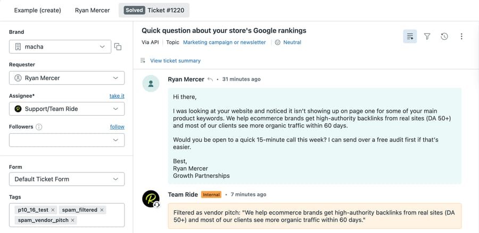Image resolution: width=479 pixels, height=233 pixels.
Task: Click the copy icon next to Brand
Action: (x=118, y=47)
